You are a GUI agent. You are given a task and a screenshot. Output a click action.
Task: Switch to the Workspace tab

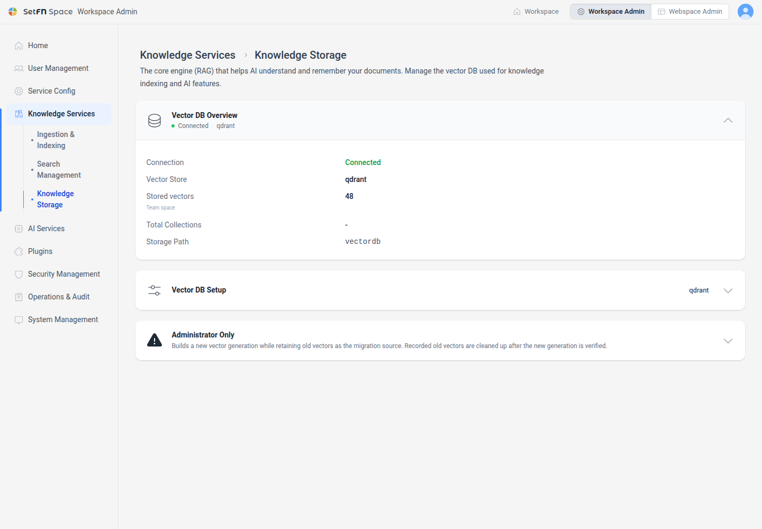click(536, 12)
